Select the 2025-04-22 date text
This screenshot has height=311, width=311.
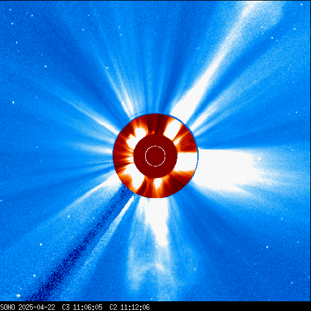[36, 307]
